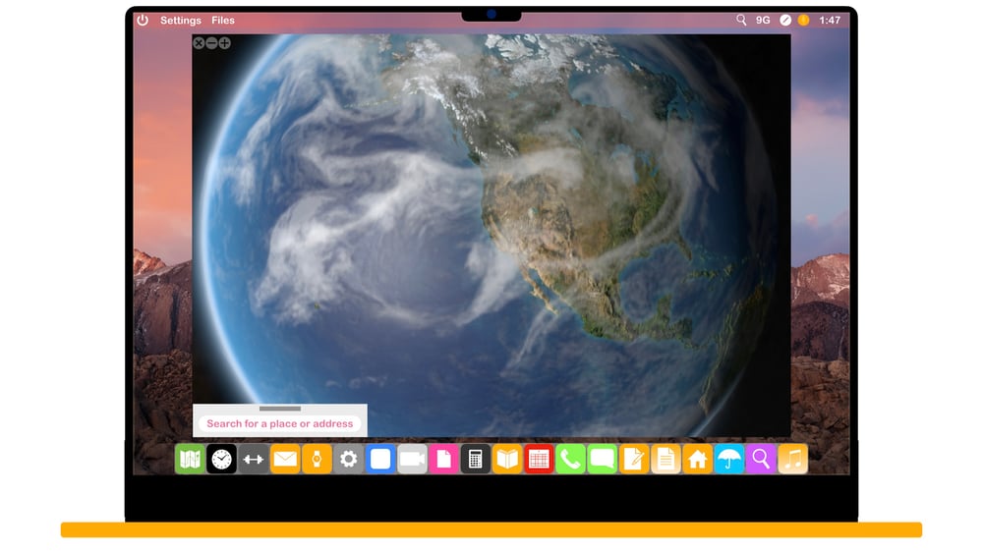Open the pink document app in dock
The image size is (983, 552).
pyautogui.click(x=444, y=460)
